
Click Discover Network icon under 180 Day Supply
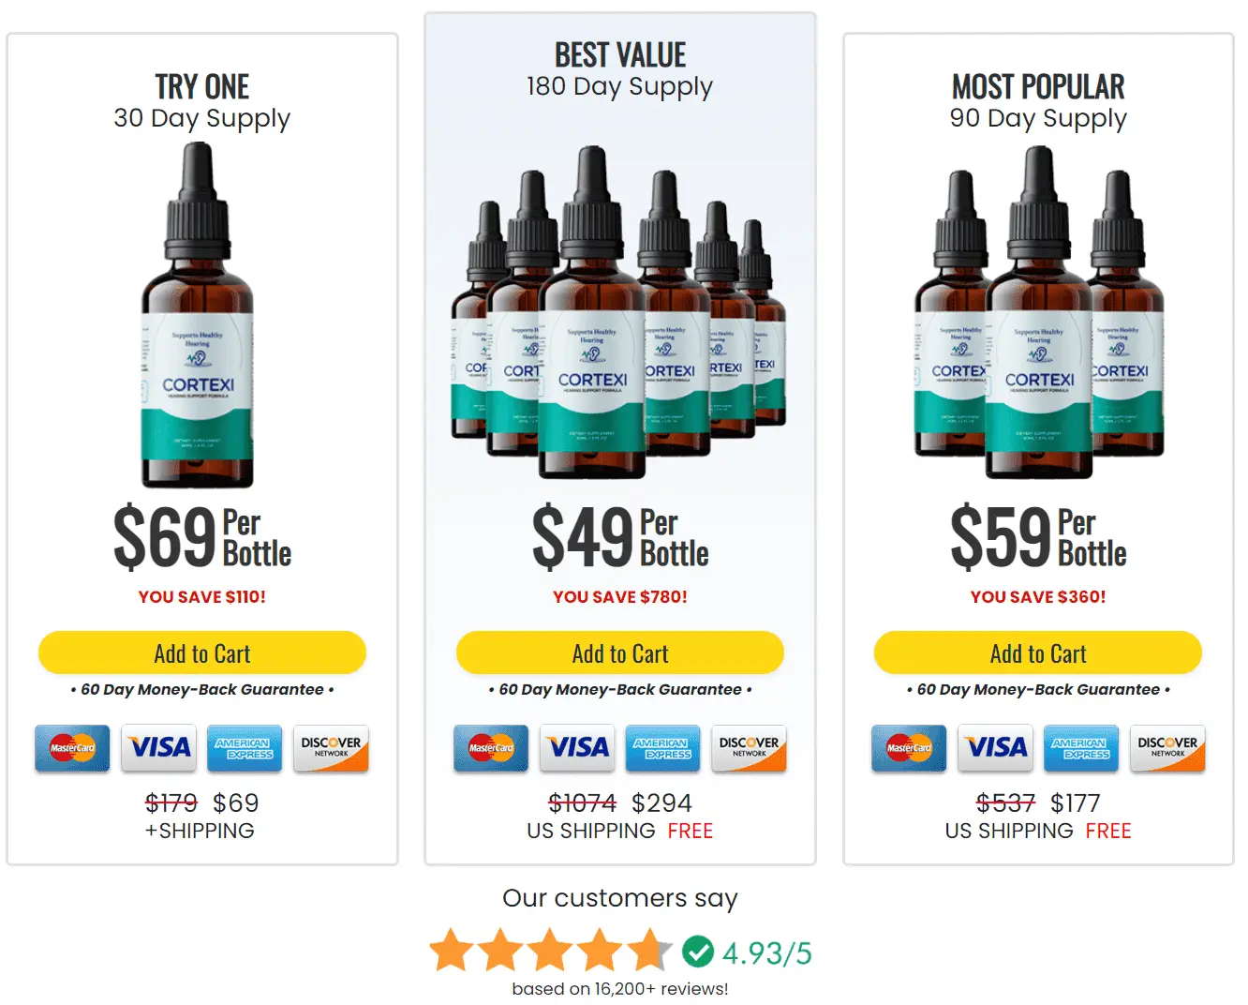750,748
